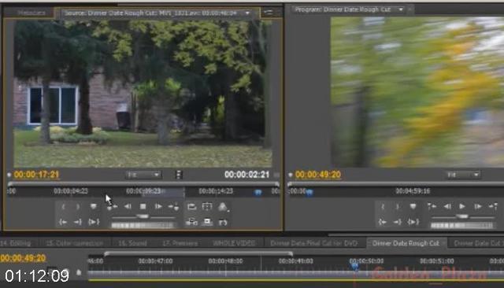This screenshot has height=288, width=504.
Task: Add unnumbered marker in Source monitor
Action: 93,206
